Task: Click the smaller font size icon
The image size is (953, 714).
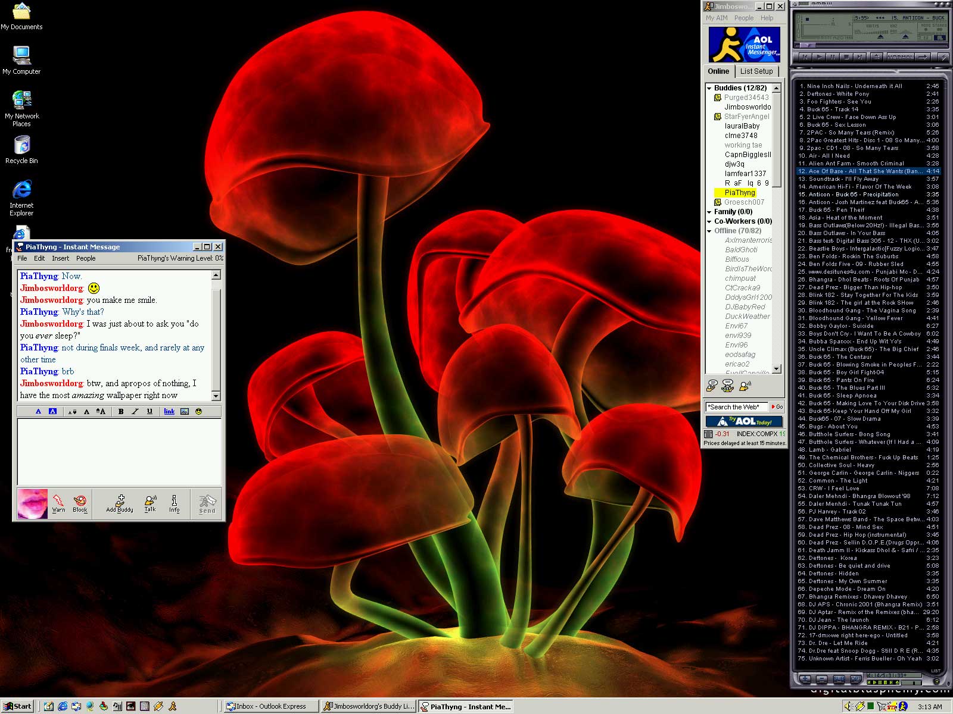Action: click(x=73, y=411)
